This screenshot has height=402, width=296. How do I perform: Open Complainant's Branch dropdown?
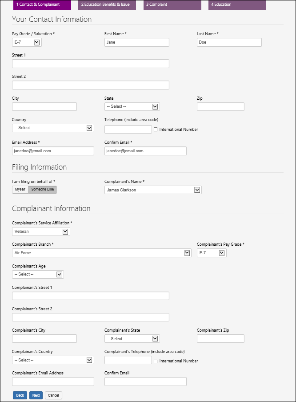(x=102, y=253)
